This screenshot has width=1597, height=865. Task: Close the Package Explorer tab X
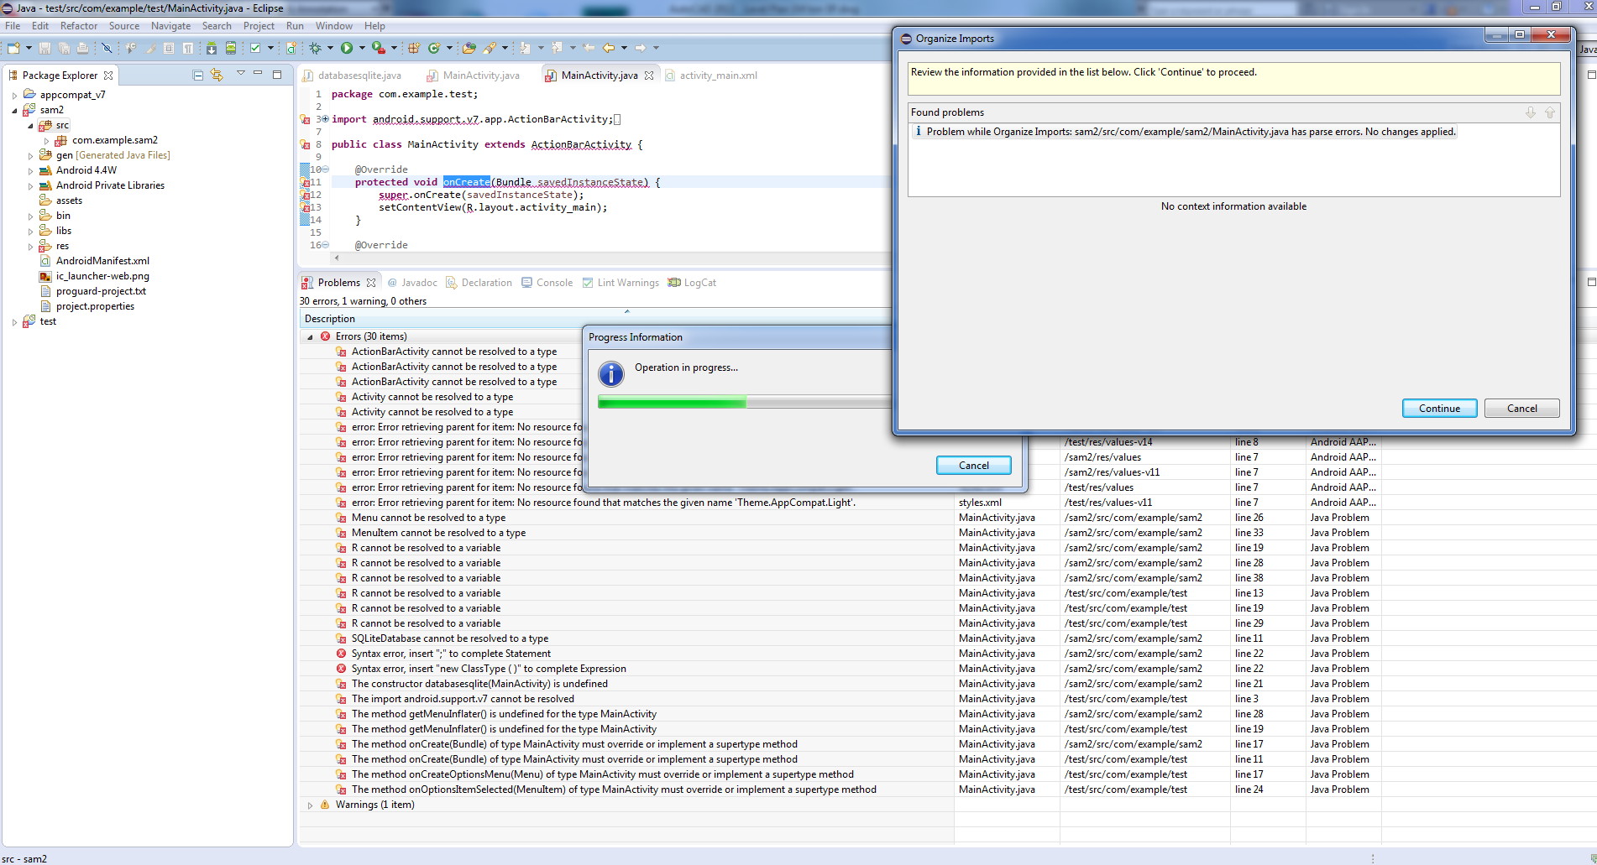108,75
